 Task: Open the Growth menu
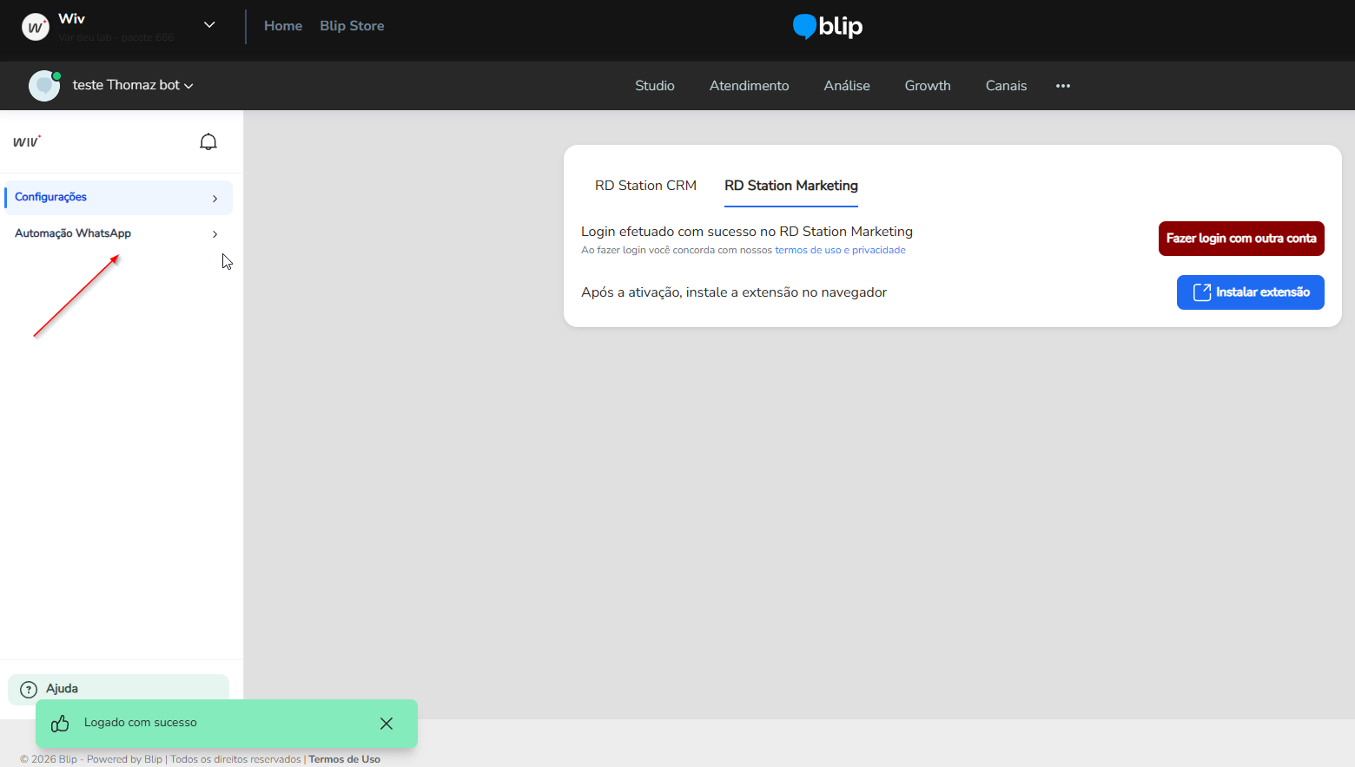click(x=928, y=86)
